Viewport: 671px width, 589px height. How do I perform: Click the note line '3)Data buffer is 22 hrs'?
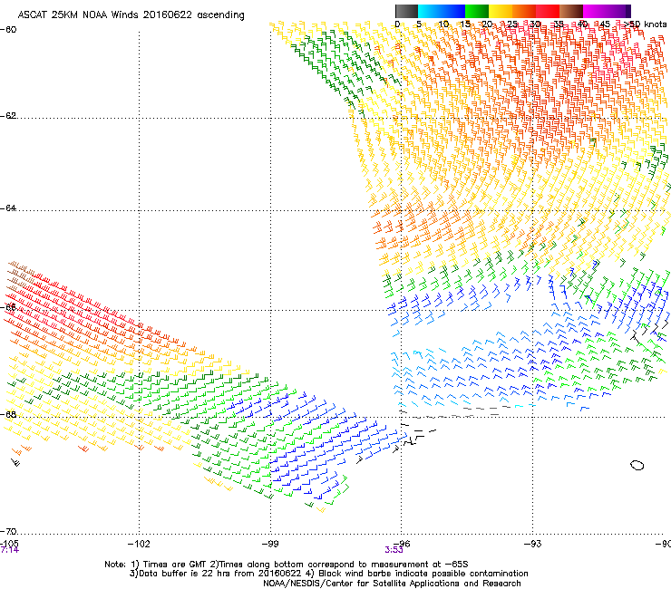coord(328,574)
